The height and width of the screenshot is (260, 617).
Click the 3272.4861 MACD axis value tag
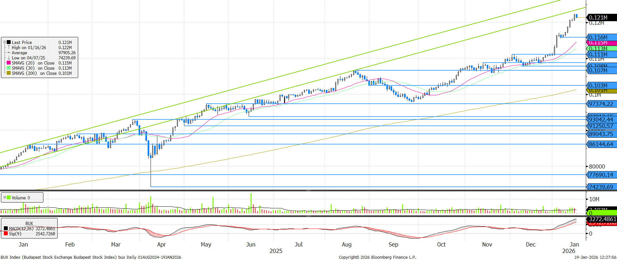(602, 219)
